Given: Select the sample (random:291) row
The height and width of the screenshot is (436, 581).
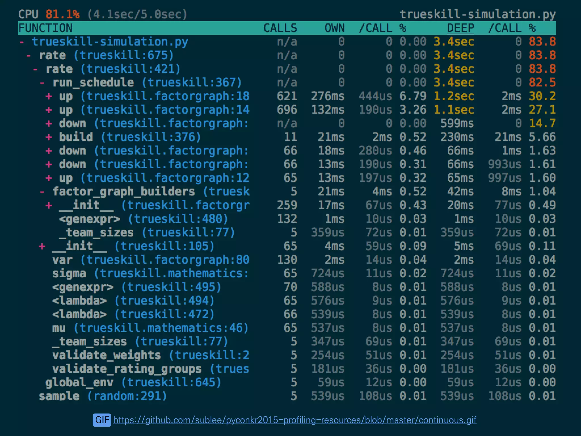Looking at the screenshot, I should coord(287,396).
